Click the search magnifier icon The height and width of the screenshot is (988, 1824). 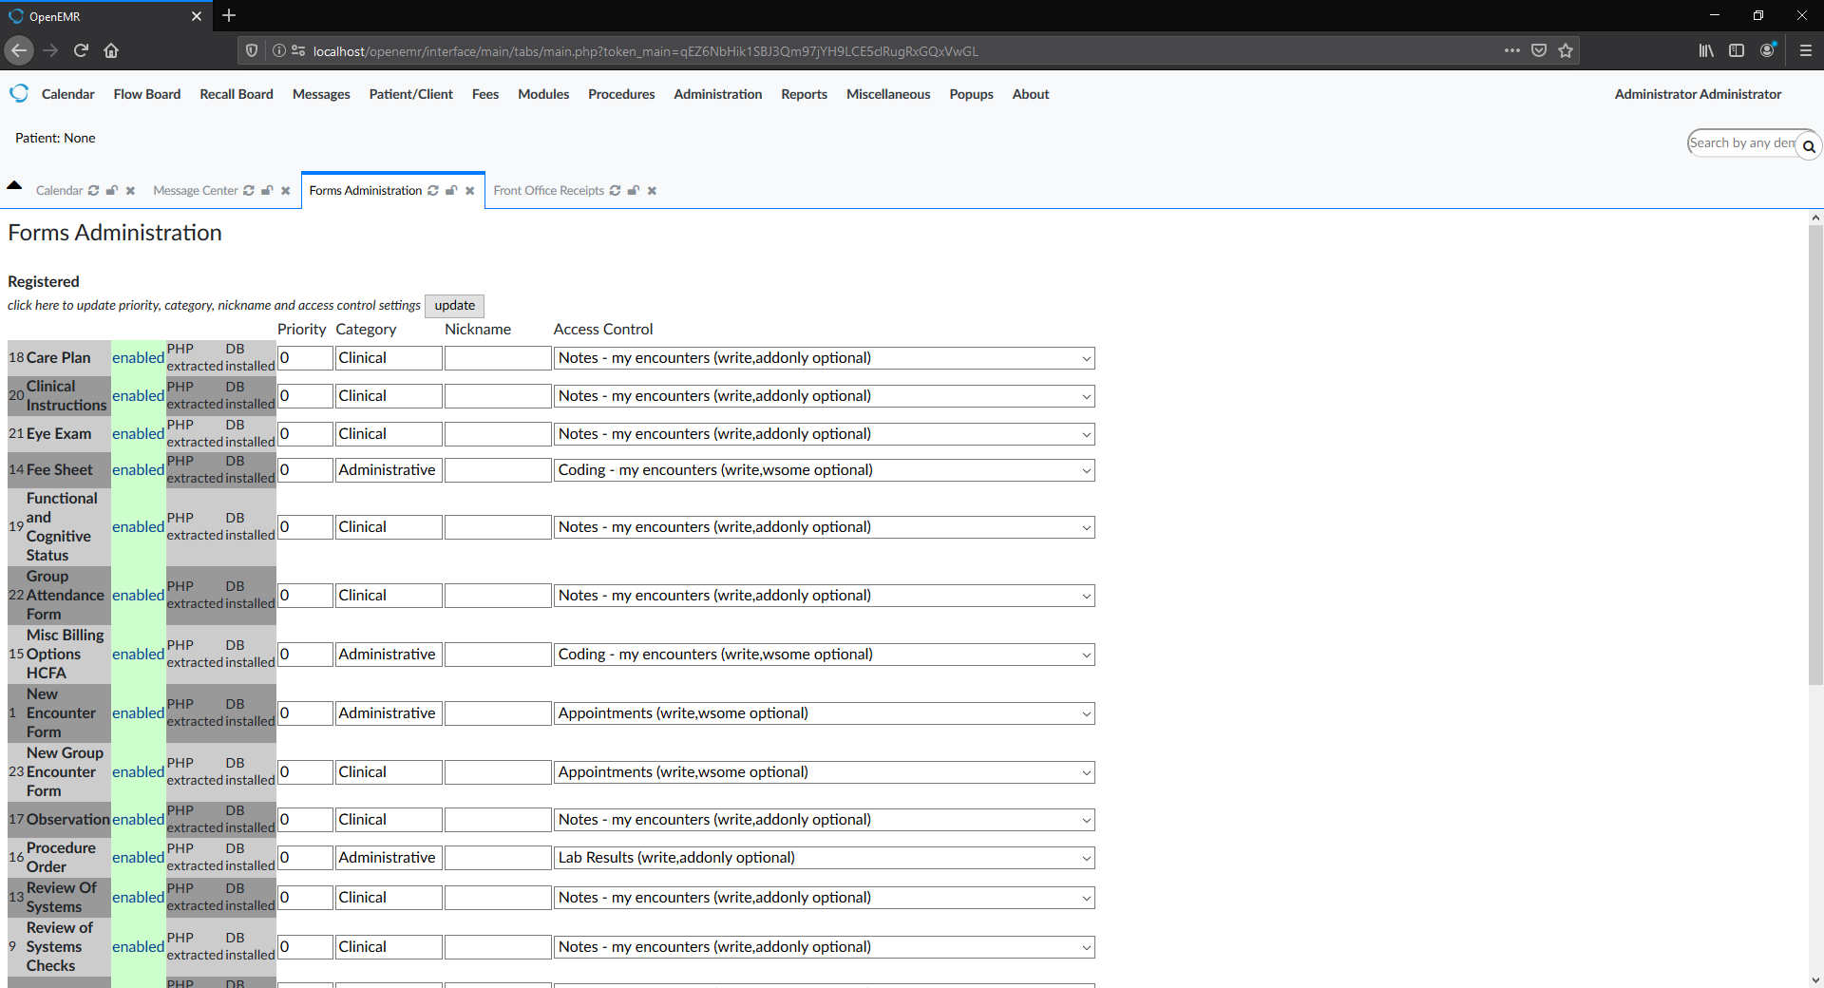[x=1809, y=145]
